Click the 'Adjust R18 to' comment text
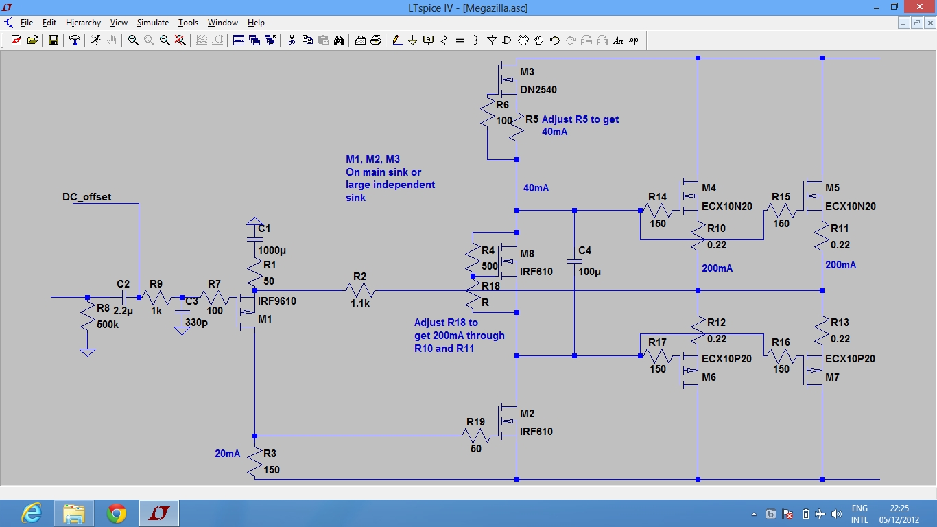Viewport: 937px width, 527px height. (x=446, y=323)
